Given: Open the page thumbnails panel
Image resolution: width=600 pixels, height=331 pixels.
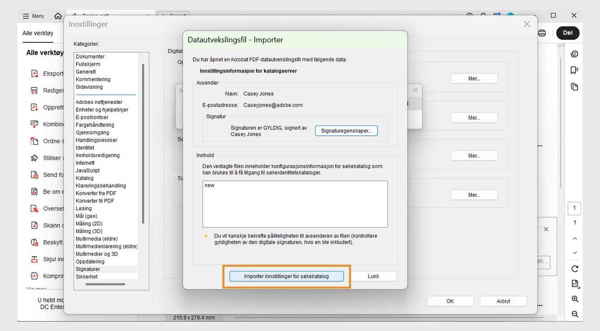Looking at the screenshot, I should (574, 87).
